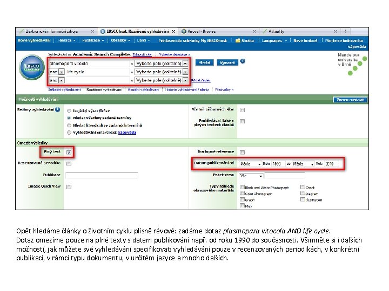This screenshot has height=291, width=389.
Task: Expand the Publikace menu
Action: 93,40
